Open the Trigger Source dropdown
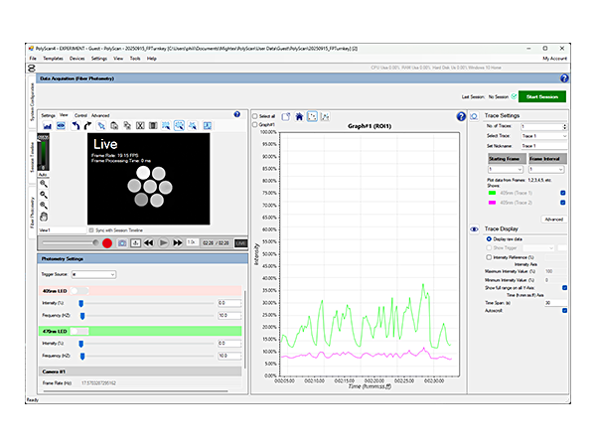The image size is (596, 447). 94,274
